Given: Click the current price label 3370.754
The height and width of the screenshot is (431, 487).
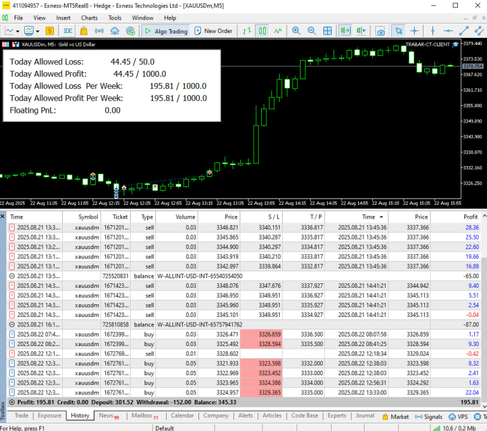Looking at the screenshot, I should pyautogui.click(x=472, y=67).
